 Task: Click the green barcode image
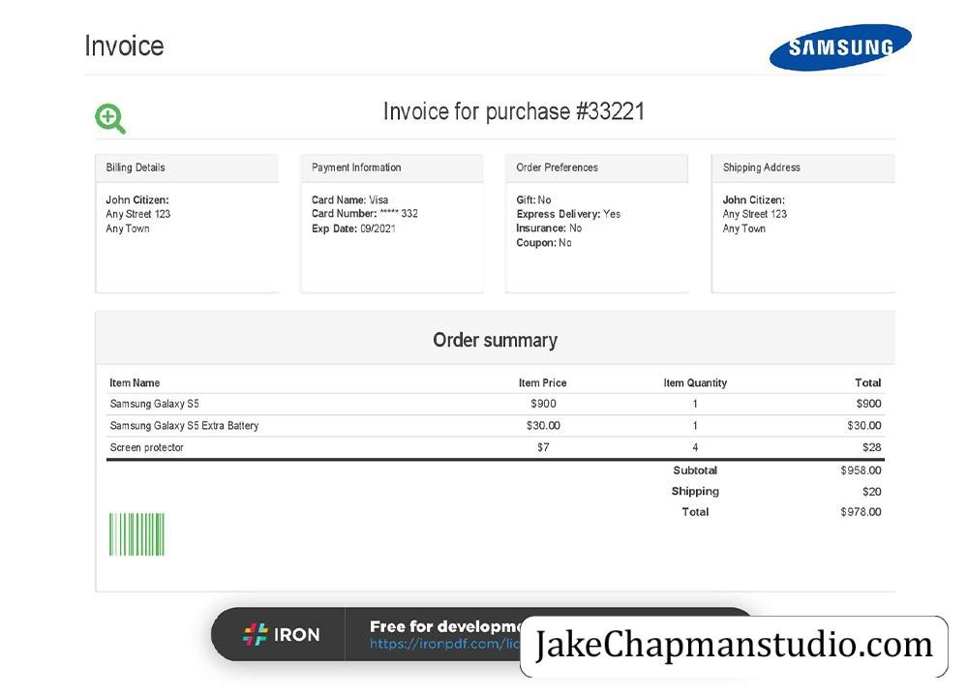tap(136, 534)
